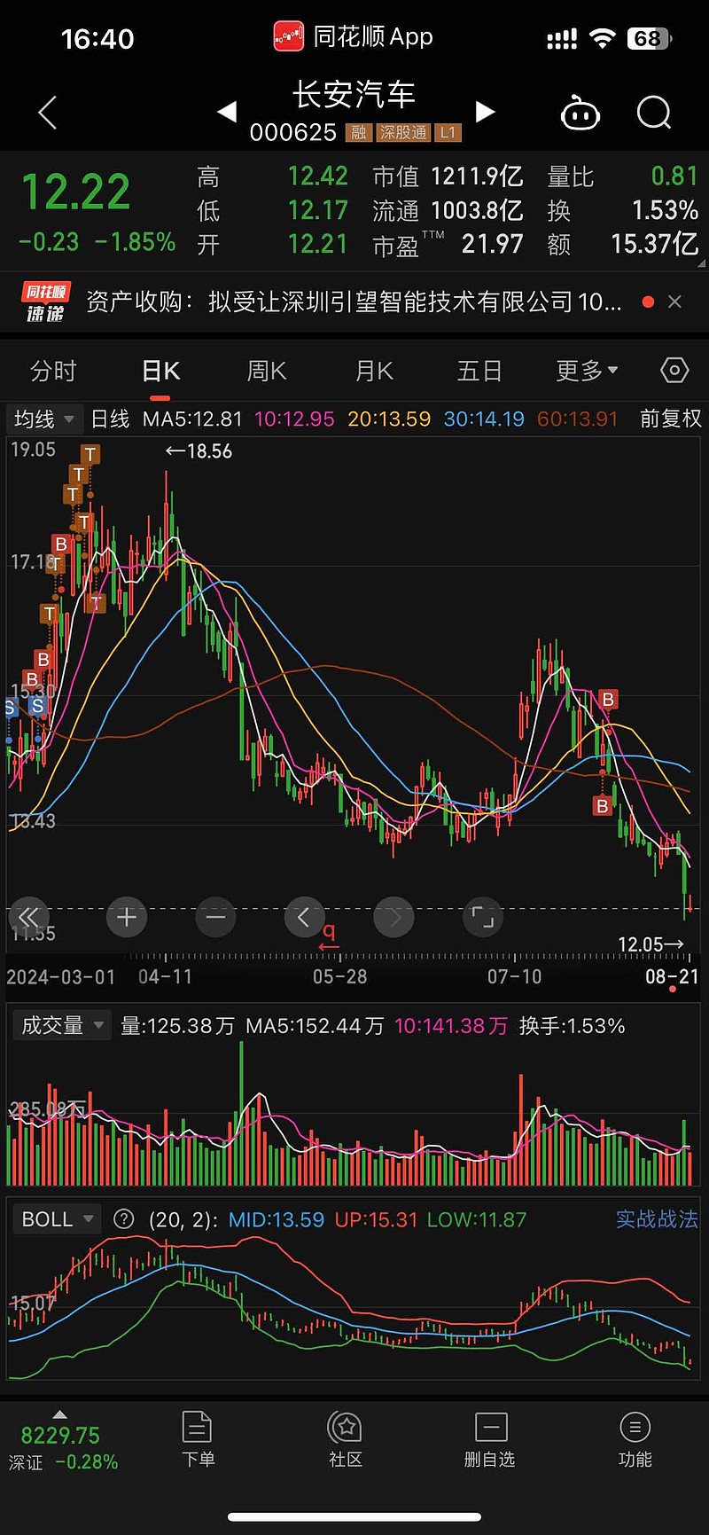Viewport: 709px width, 1535px height.
Task: Jump to earliest data with double-left arrow
Action: 28,917
